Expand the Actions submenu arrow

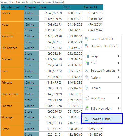tap(119, 77)
